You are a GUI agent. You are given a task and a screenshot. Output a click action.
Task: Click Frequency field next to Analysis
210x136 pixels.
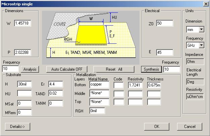pyautogui.click(x=10, y=69)
